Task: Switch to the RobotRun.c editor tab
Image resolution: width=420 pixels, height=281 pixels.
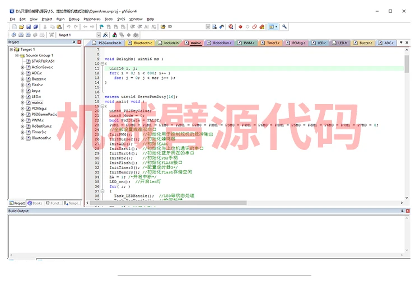Action: [x=219, y=43]
